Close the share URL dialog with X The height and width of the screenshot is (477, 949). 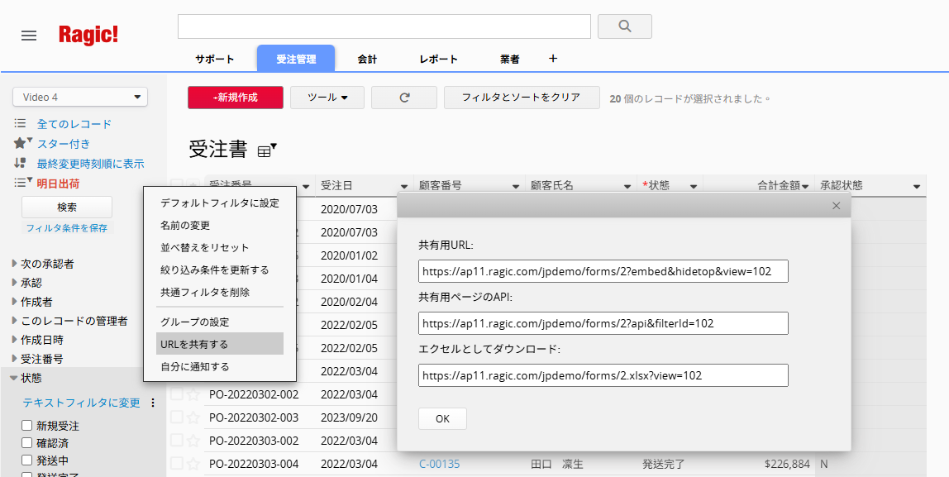836,205
